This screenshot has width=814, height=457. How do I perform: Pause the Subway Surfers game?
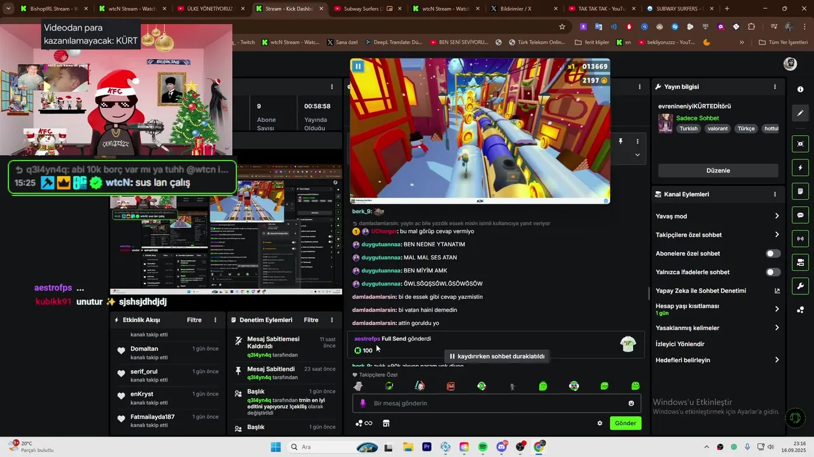(x=358, y=66)
